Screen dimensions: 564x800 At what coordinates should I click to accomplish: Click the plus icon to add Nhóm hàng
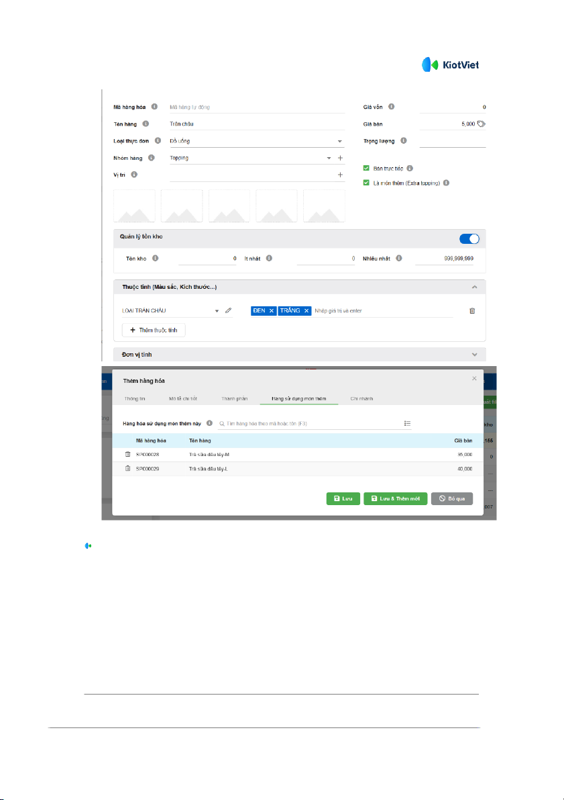pos(340,158)
